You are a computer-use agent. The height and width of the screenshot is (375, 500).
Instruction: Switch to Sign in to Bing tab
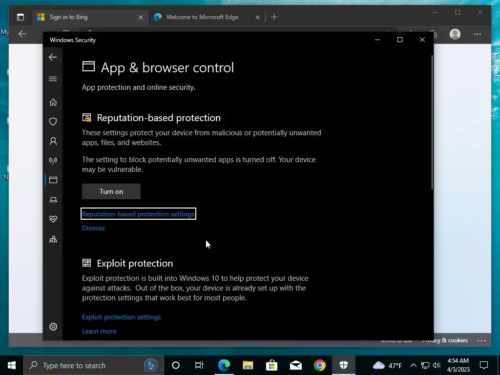90,17
